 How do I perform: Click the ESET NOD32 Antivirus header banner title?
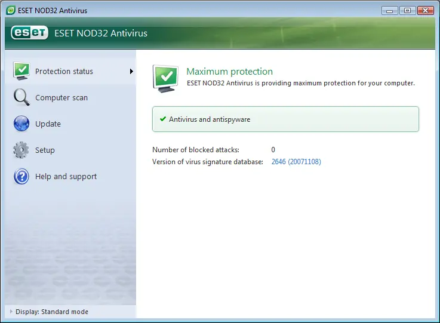tap(101, 33)
